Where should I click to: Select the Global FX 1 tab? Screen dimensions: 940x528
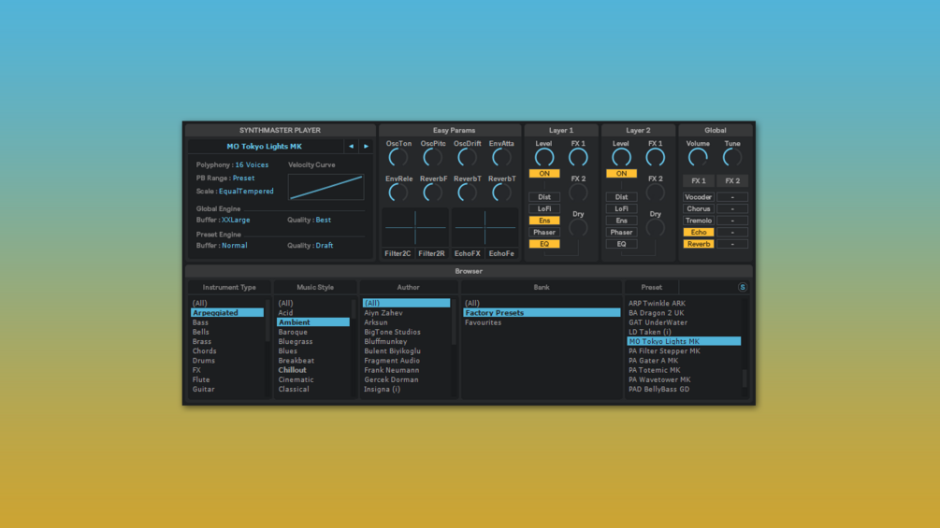699,180
